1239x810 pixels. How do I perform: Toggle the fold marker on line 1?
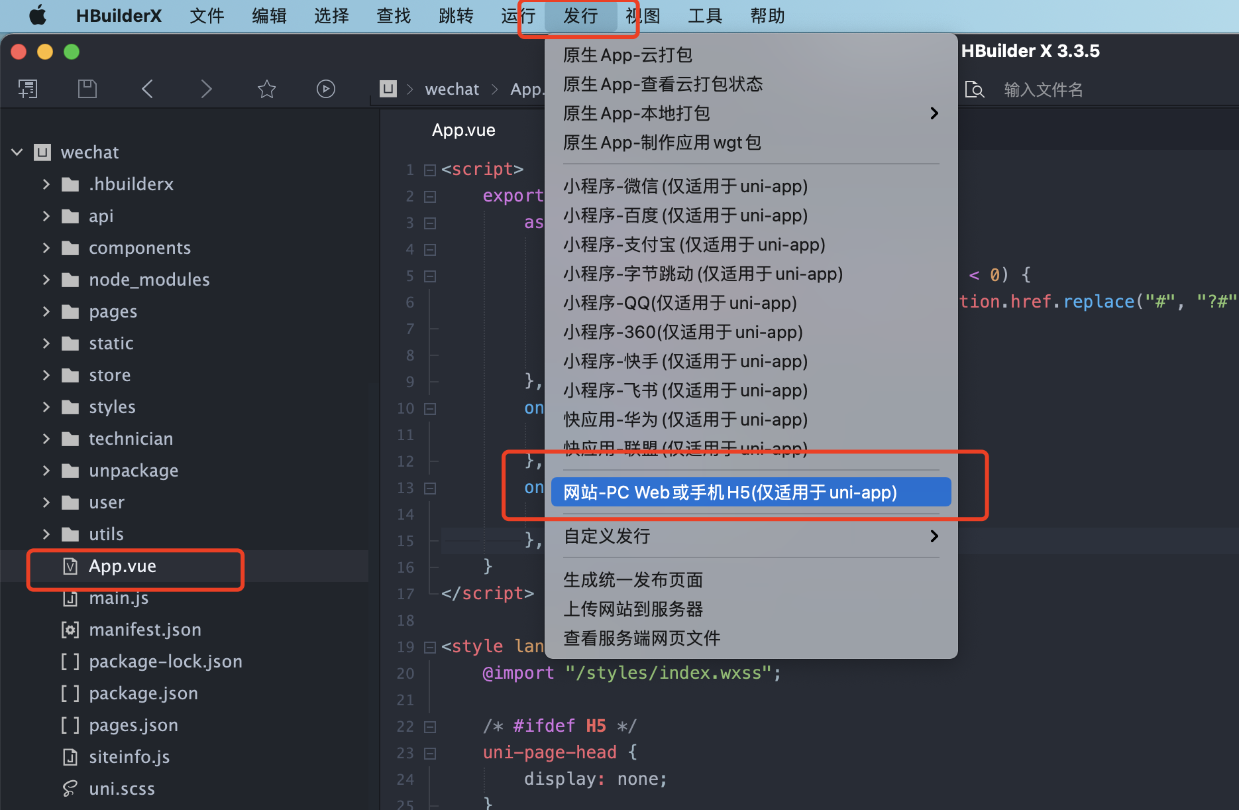(x=430, y=170)
